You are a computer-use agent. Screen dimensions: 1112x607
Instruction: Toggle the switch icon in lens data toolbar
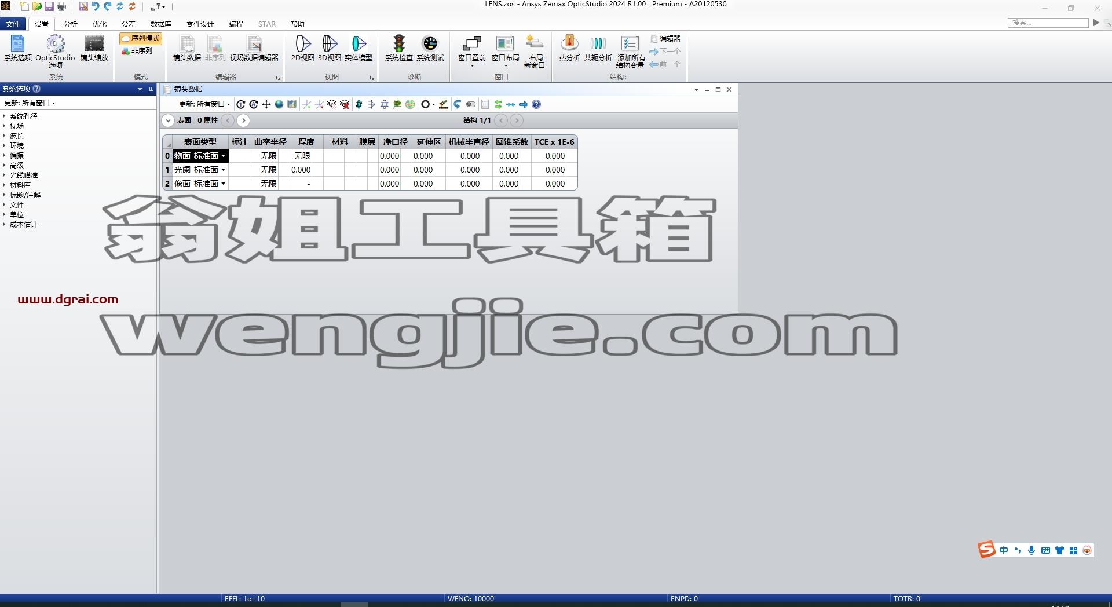pos(471,104)
